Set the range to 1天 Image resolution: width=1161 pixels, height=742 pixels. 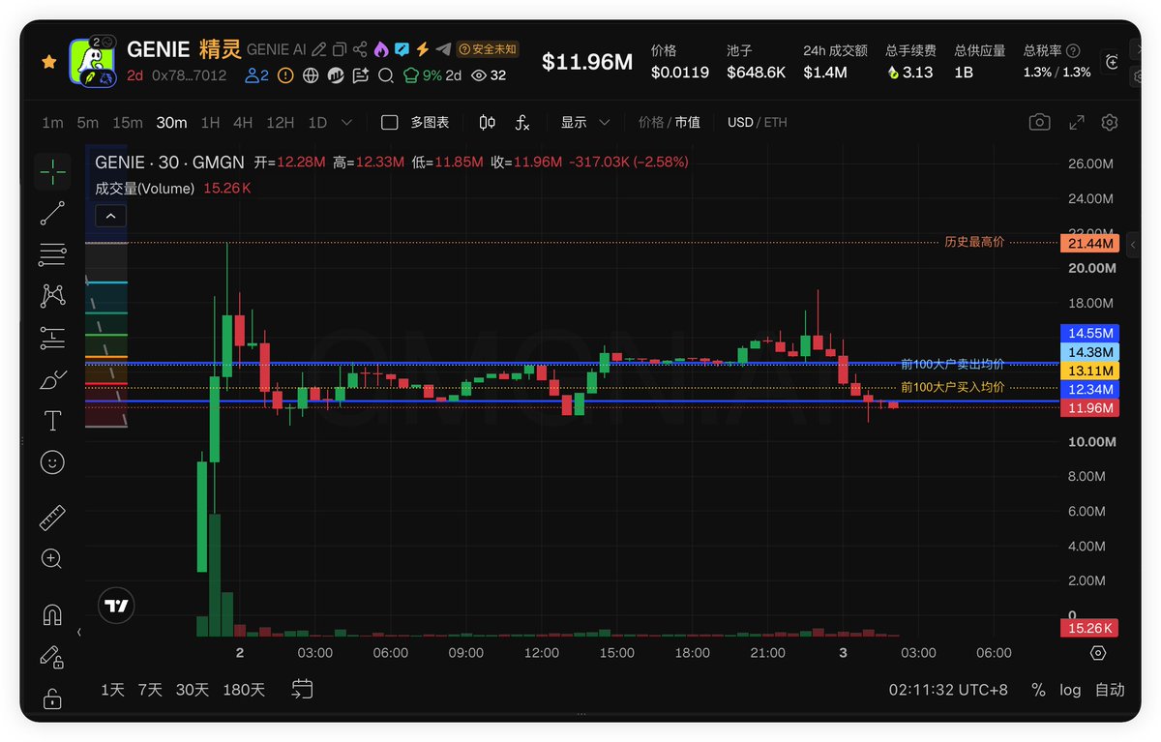point(113,690)
